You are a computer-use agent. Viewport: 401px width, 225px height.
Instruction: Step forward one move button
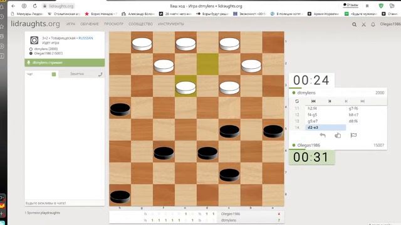pos(346,101)
